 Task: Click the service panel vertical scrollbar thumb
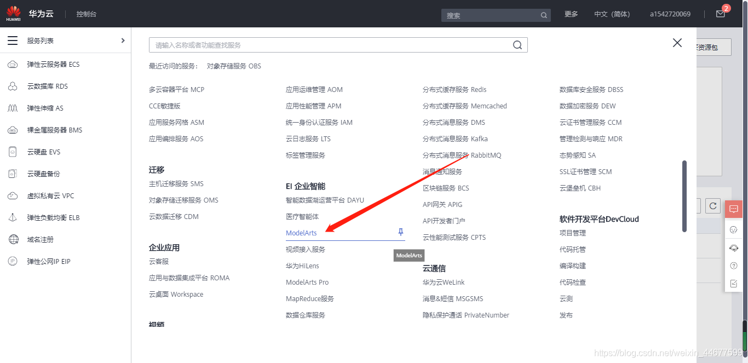click(x=684, y=196)
